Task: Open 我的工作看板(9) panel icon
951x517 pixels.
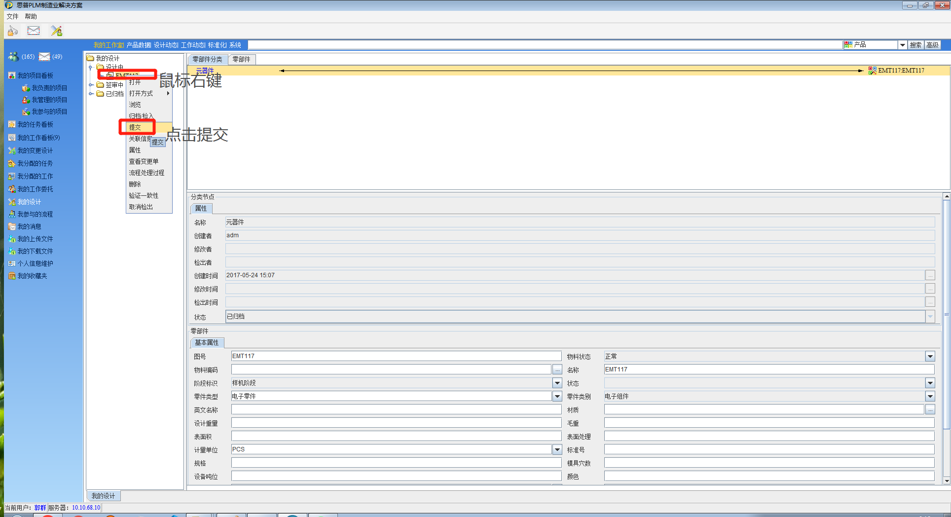Action: (x=11, y=137)
